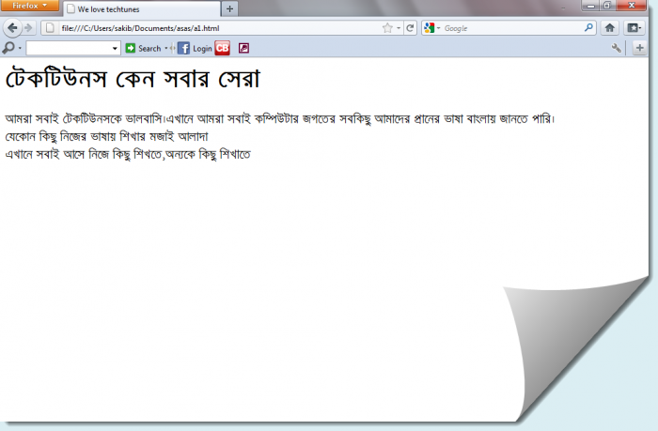Click the toolbar magnifier icon
Image resolution: width=658 pixels, height=431 pixels.
[8, 48]
